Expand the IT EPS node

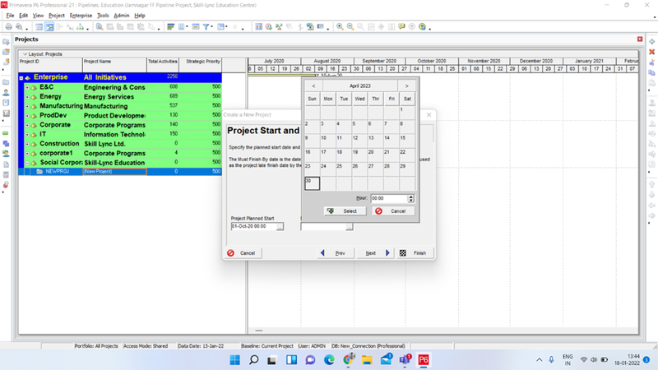point(27,135)
